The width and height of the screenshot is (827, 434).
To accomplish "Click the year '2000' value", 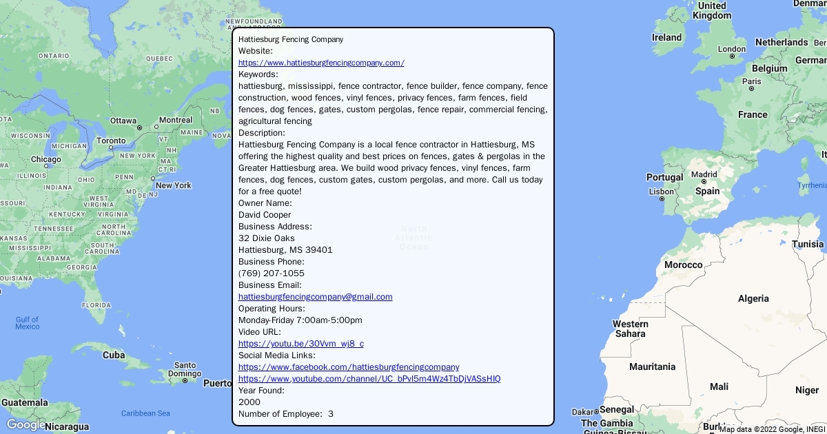I will pyautogui.click(x=249, y=402).
